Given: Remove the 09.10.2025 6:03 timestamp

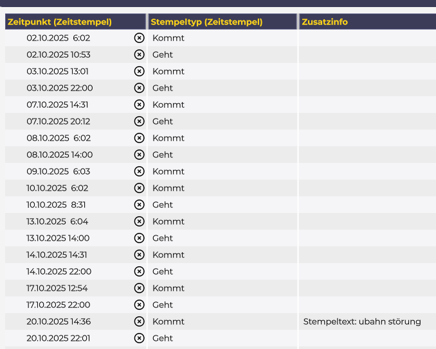Looking at the screenshot, I should coord(139,171).
